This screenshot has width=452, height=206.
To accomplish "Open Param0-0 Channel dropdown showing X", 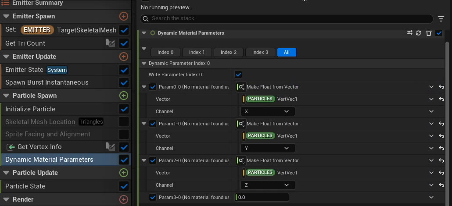I will [x=268, y=111].
